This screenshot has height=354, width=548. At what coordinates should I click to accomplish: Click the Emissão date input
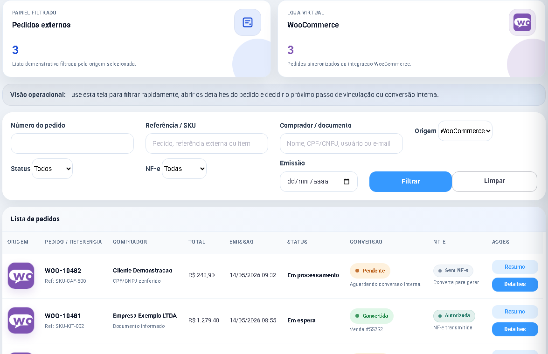point(319,182)
